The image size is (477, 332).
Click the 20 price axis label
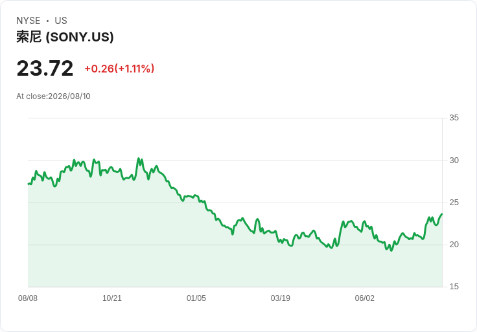coord(454,245)
